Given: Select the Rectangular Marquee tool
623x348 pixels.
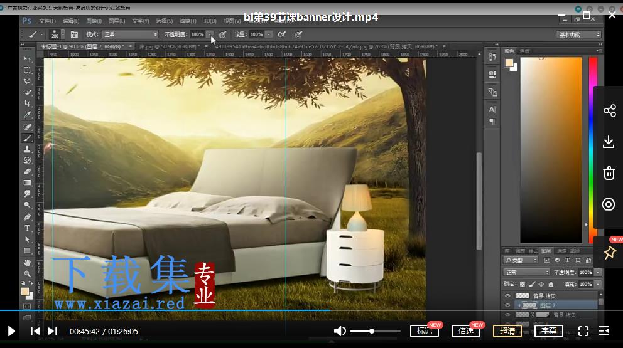Looking at the screenshot, I should 27,70.
